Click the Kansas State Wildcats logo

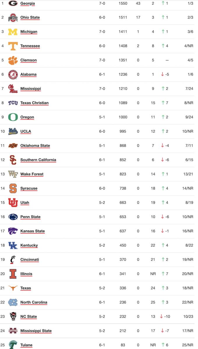coord(13,231)
